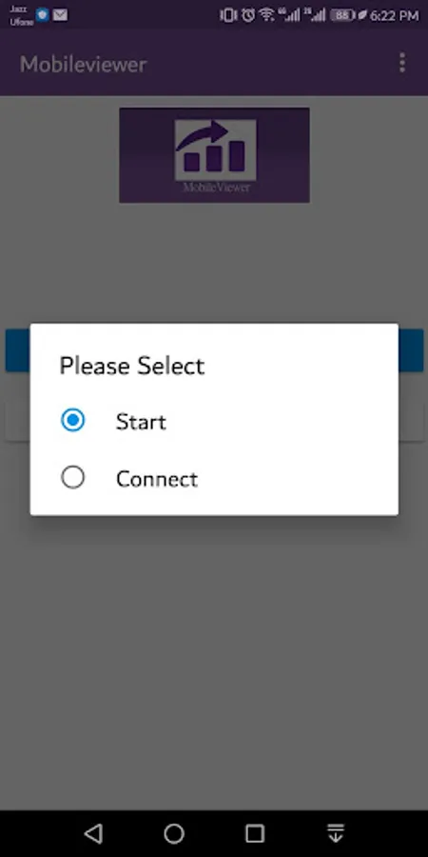Tap the shield notification icon
The height and width of the screenshot is (857, 428).
click(x=43, y=15)
